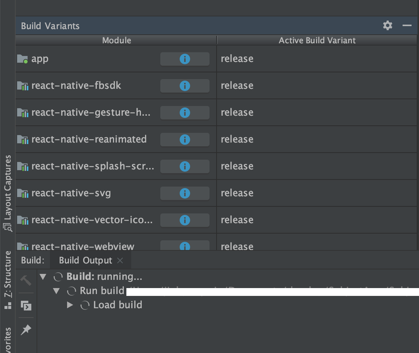
Task: Click the toggle view icon below hammer
Action: pos(26,305)
